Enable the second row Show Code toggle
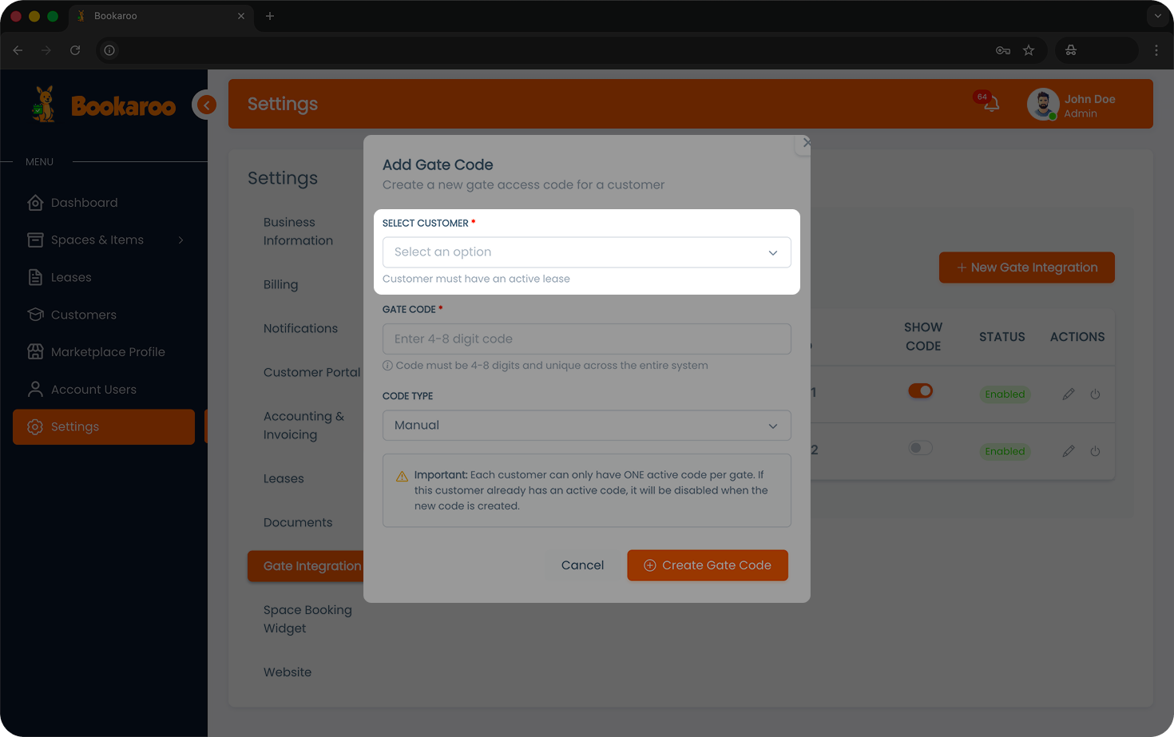Screen dimensions: 1174x737 click(x=920, y=449)
